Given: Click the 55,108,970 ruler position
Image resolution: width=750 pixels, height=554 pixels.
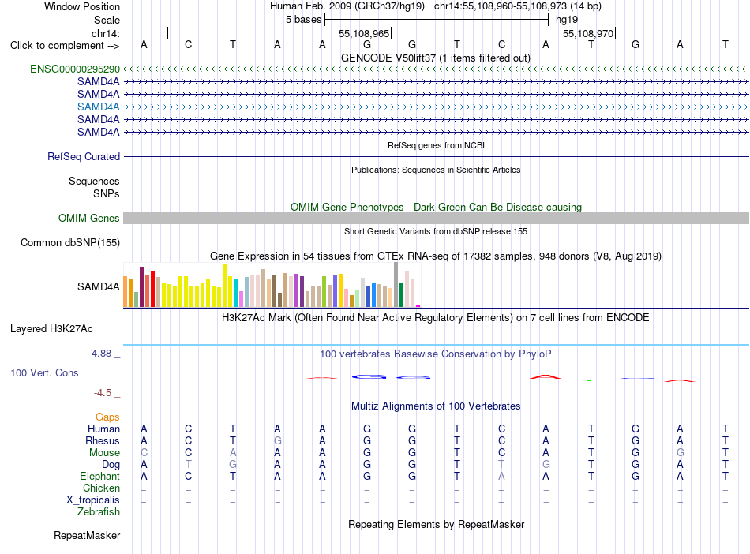Looking at the screenshot, I should click(588, 33).
